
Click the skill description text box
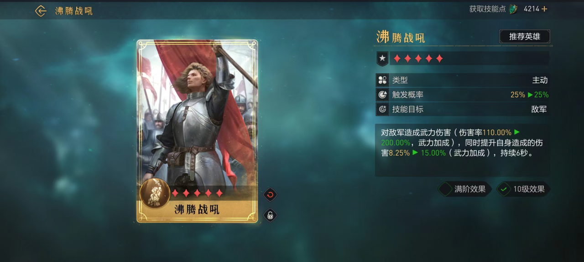pyautogui.click(x=462, y=150)
